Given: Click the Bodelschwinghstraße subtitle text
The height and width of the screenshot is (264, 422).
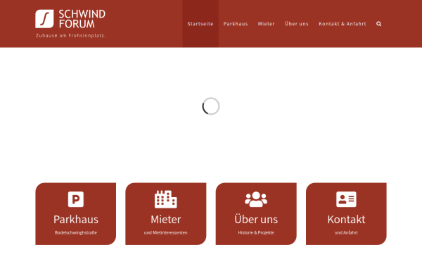Looking at the screenshot, I should click(76, 232).
